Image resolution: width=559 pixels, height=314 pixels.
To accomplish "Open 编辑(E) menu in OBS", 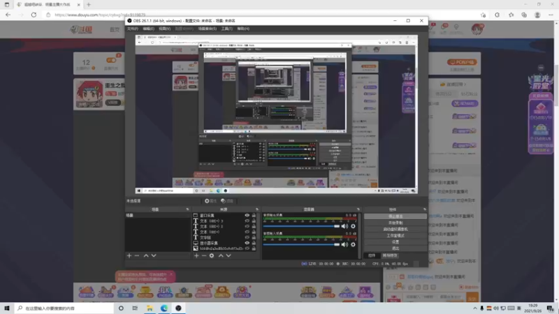I will (148, 29).
